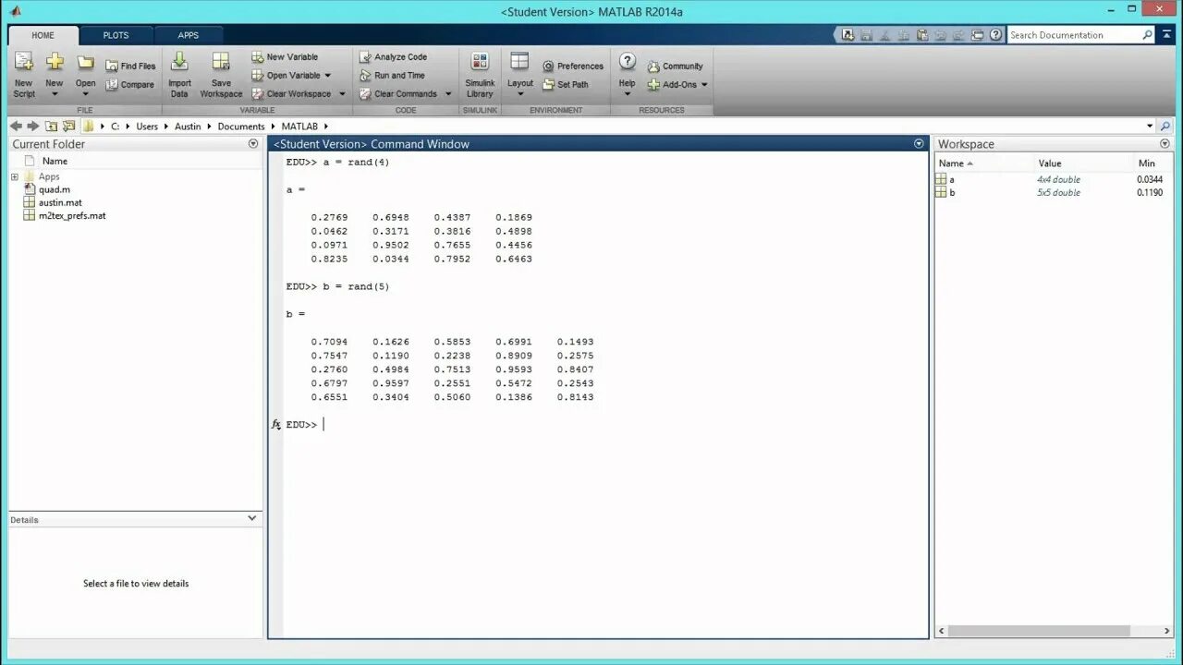Open the Simulink Library

pyautogui.click(x=480, y=75)
